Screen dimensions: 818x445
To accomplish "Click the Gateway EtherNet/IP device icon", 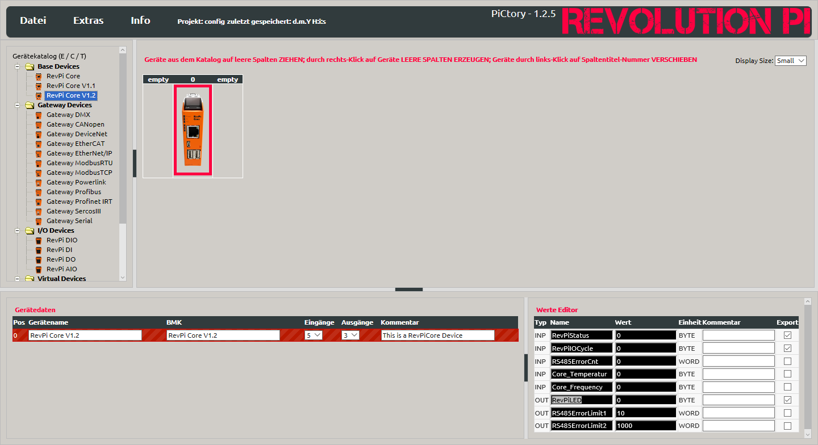I will 39,153.
